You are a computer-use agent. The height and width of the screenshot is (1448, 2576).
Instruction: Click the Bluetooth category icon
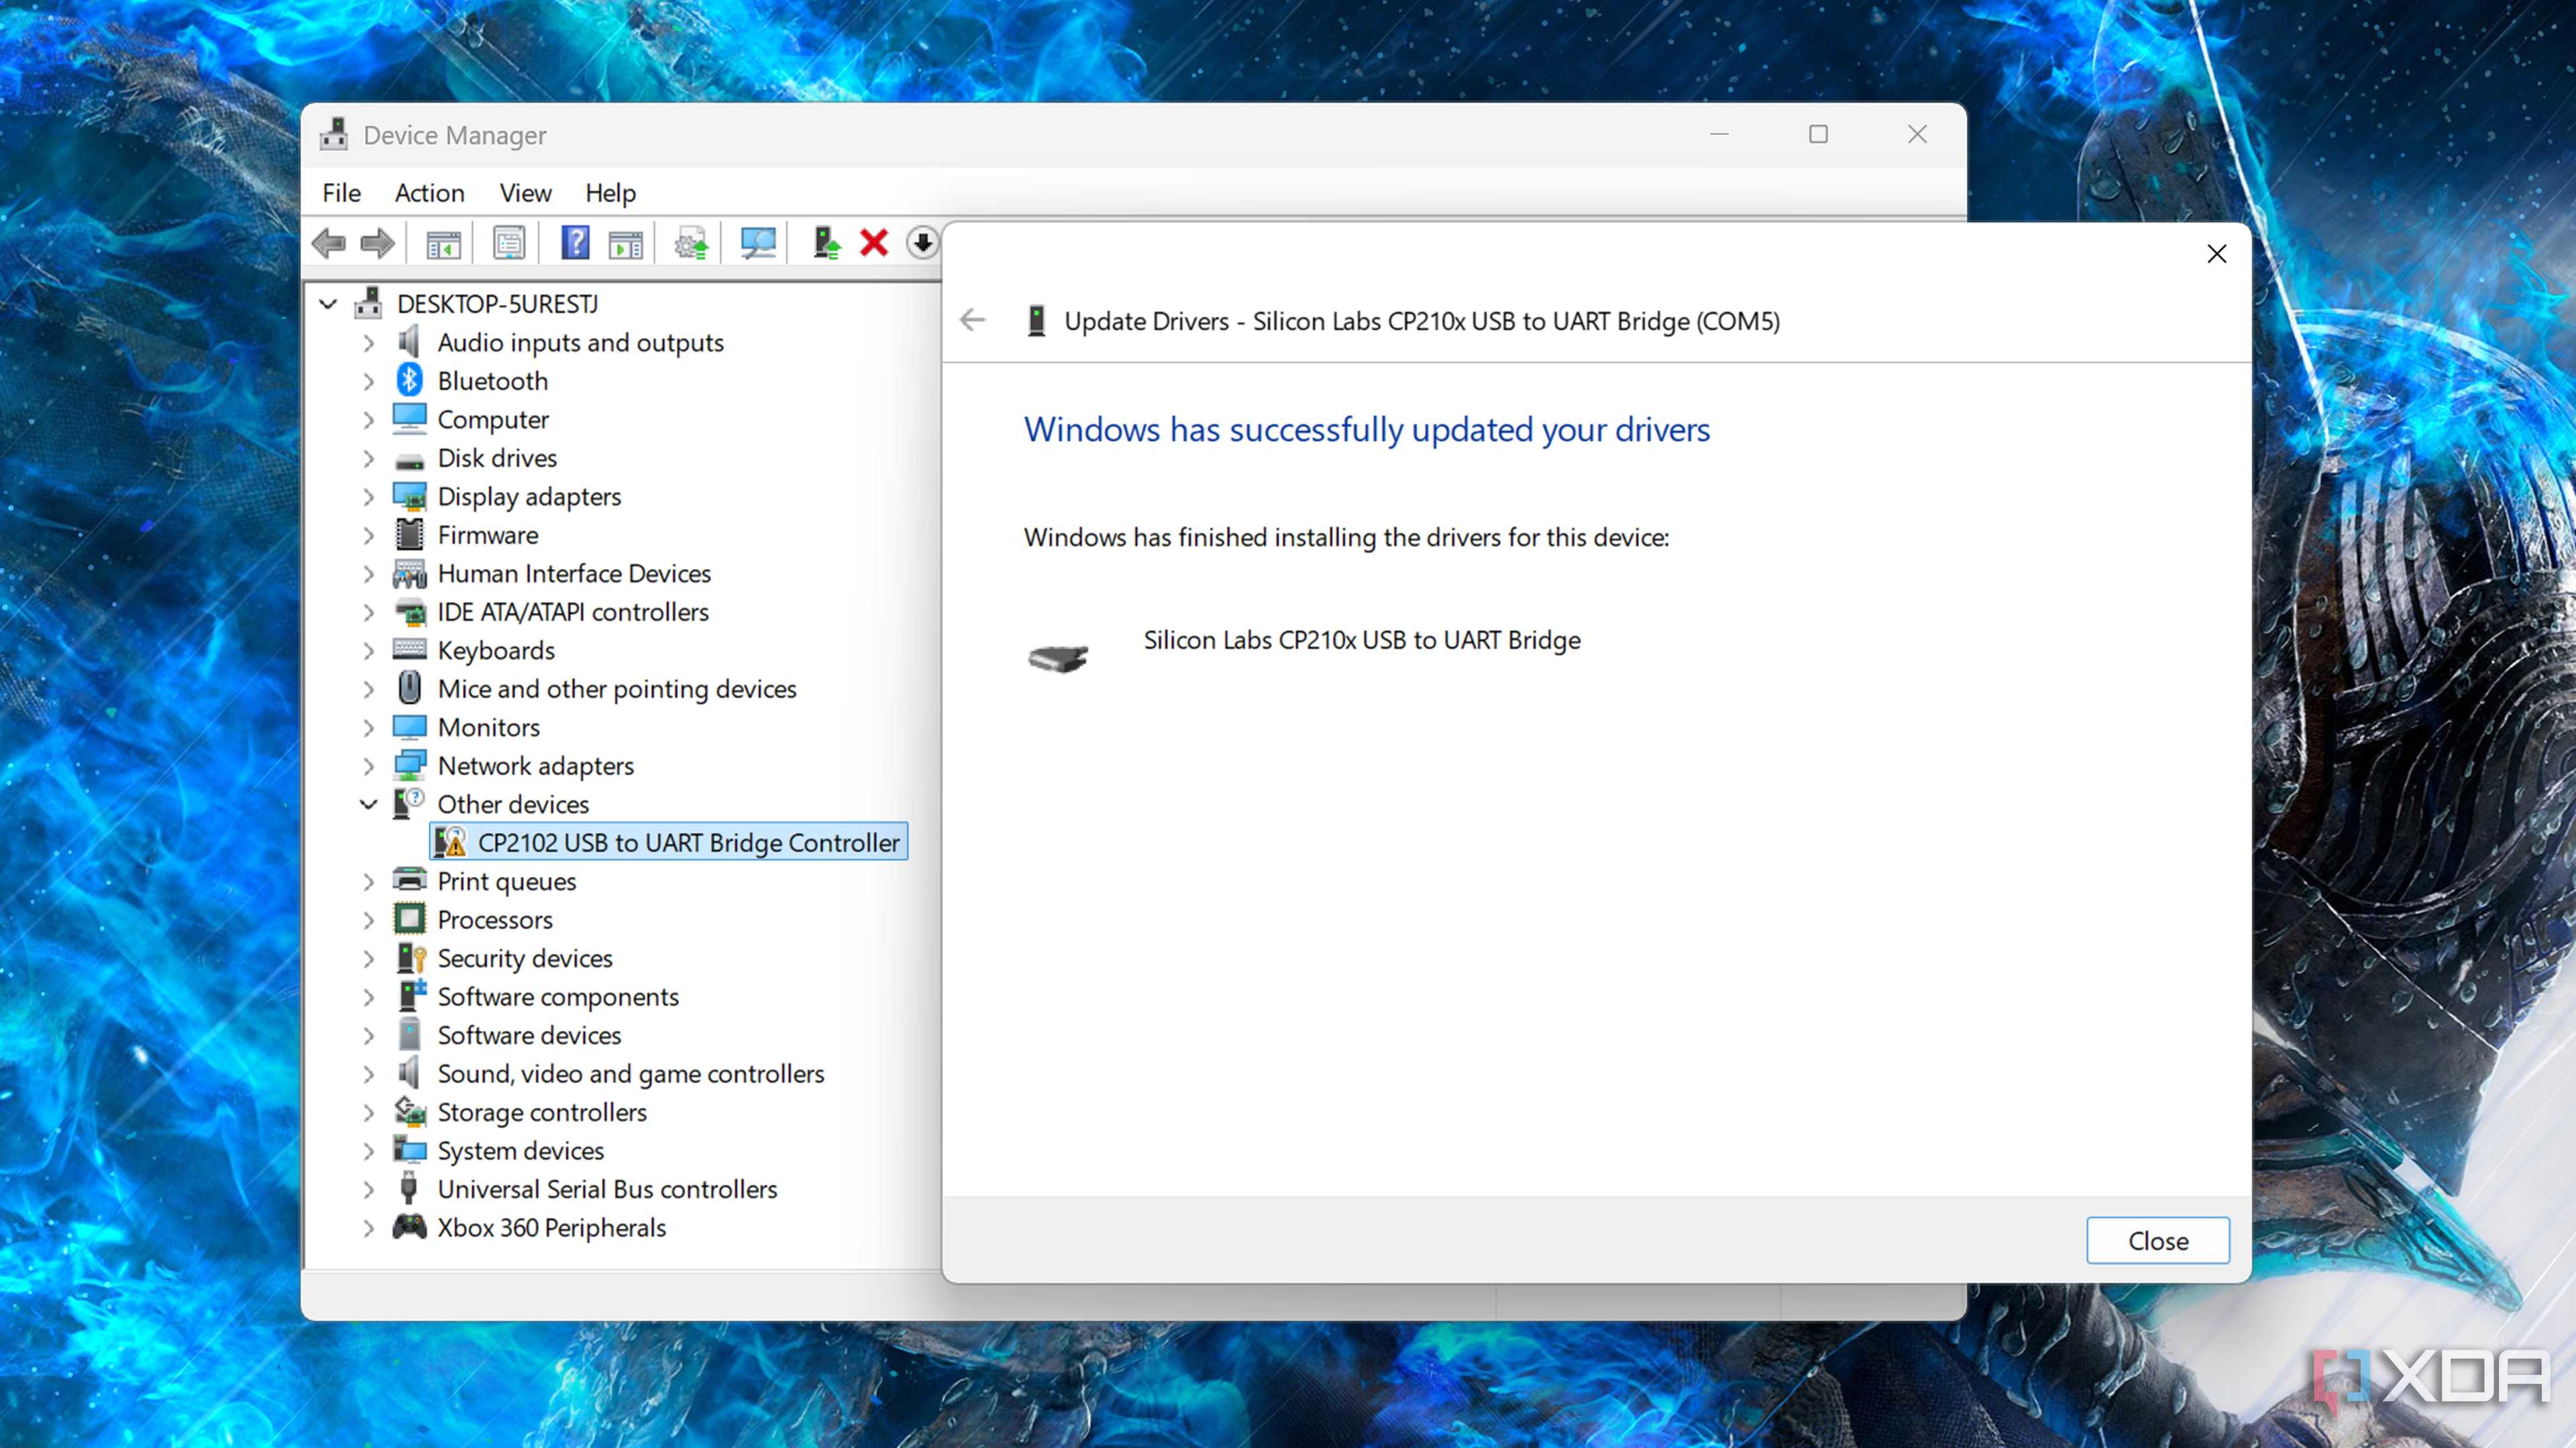(409, 379)
